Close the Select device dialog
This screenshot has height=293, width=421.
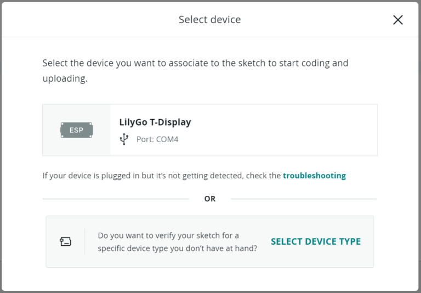(x=398, y=20)
